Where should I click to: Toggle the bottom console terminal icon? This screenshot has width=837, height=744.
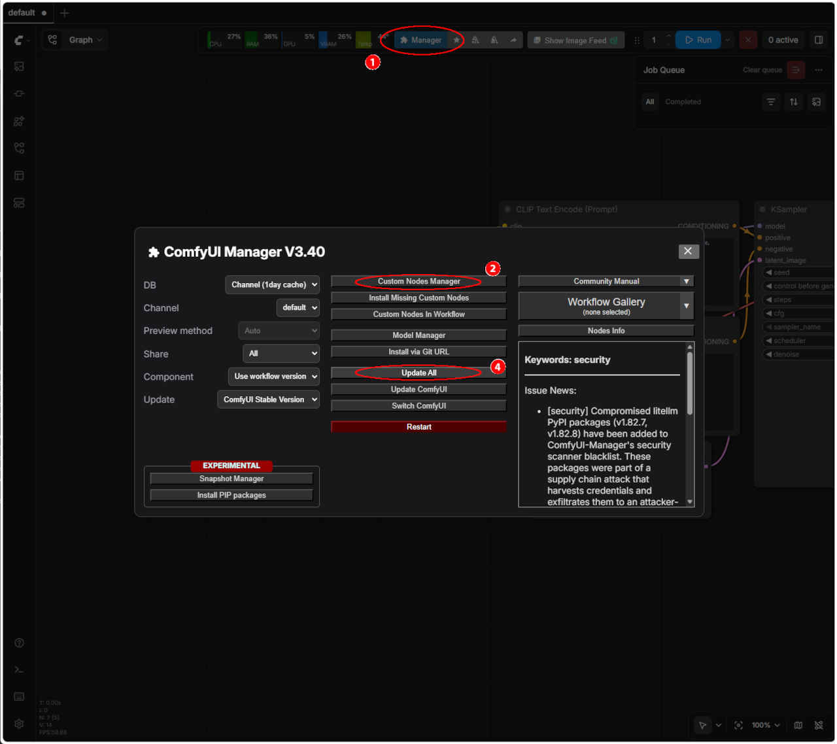19,669
